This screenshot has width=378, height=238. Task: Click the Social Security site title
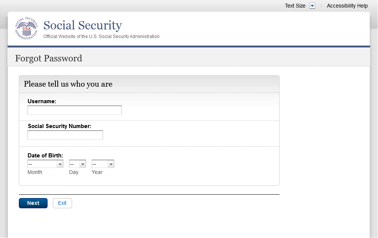click(x=83, y=25)
